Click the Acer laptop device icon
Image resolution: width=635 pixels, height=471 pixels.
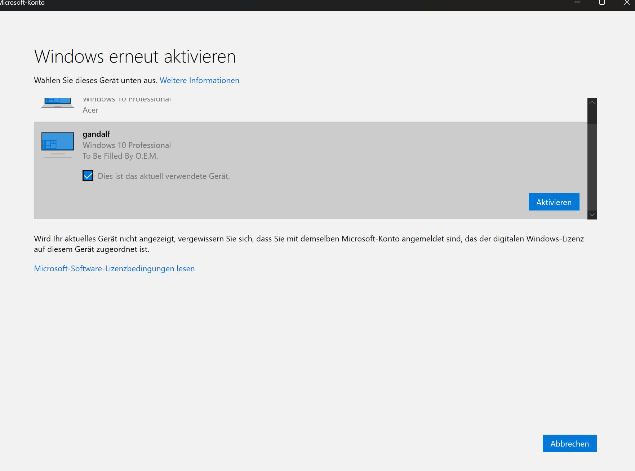(x=58, y=103)
